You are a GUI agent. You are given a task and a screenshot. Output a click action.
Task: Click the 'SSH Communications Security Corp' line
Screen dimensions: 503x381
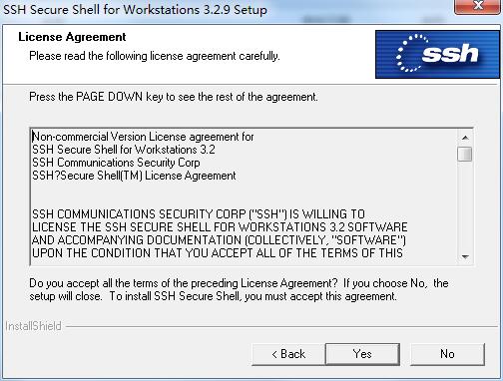116,163
